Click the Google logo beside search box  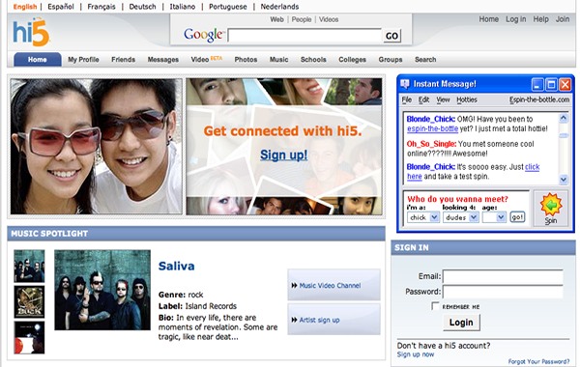(x=203, y=35)
